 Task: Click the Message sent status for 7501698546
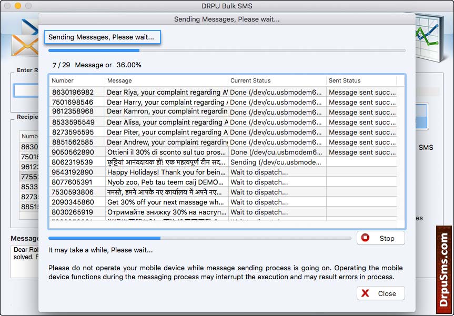click(361, 102)
